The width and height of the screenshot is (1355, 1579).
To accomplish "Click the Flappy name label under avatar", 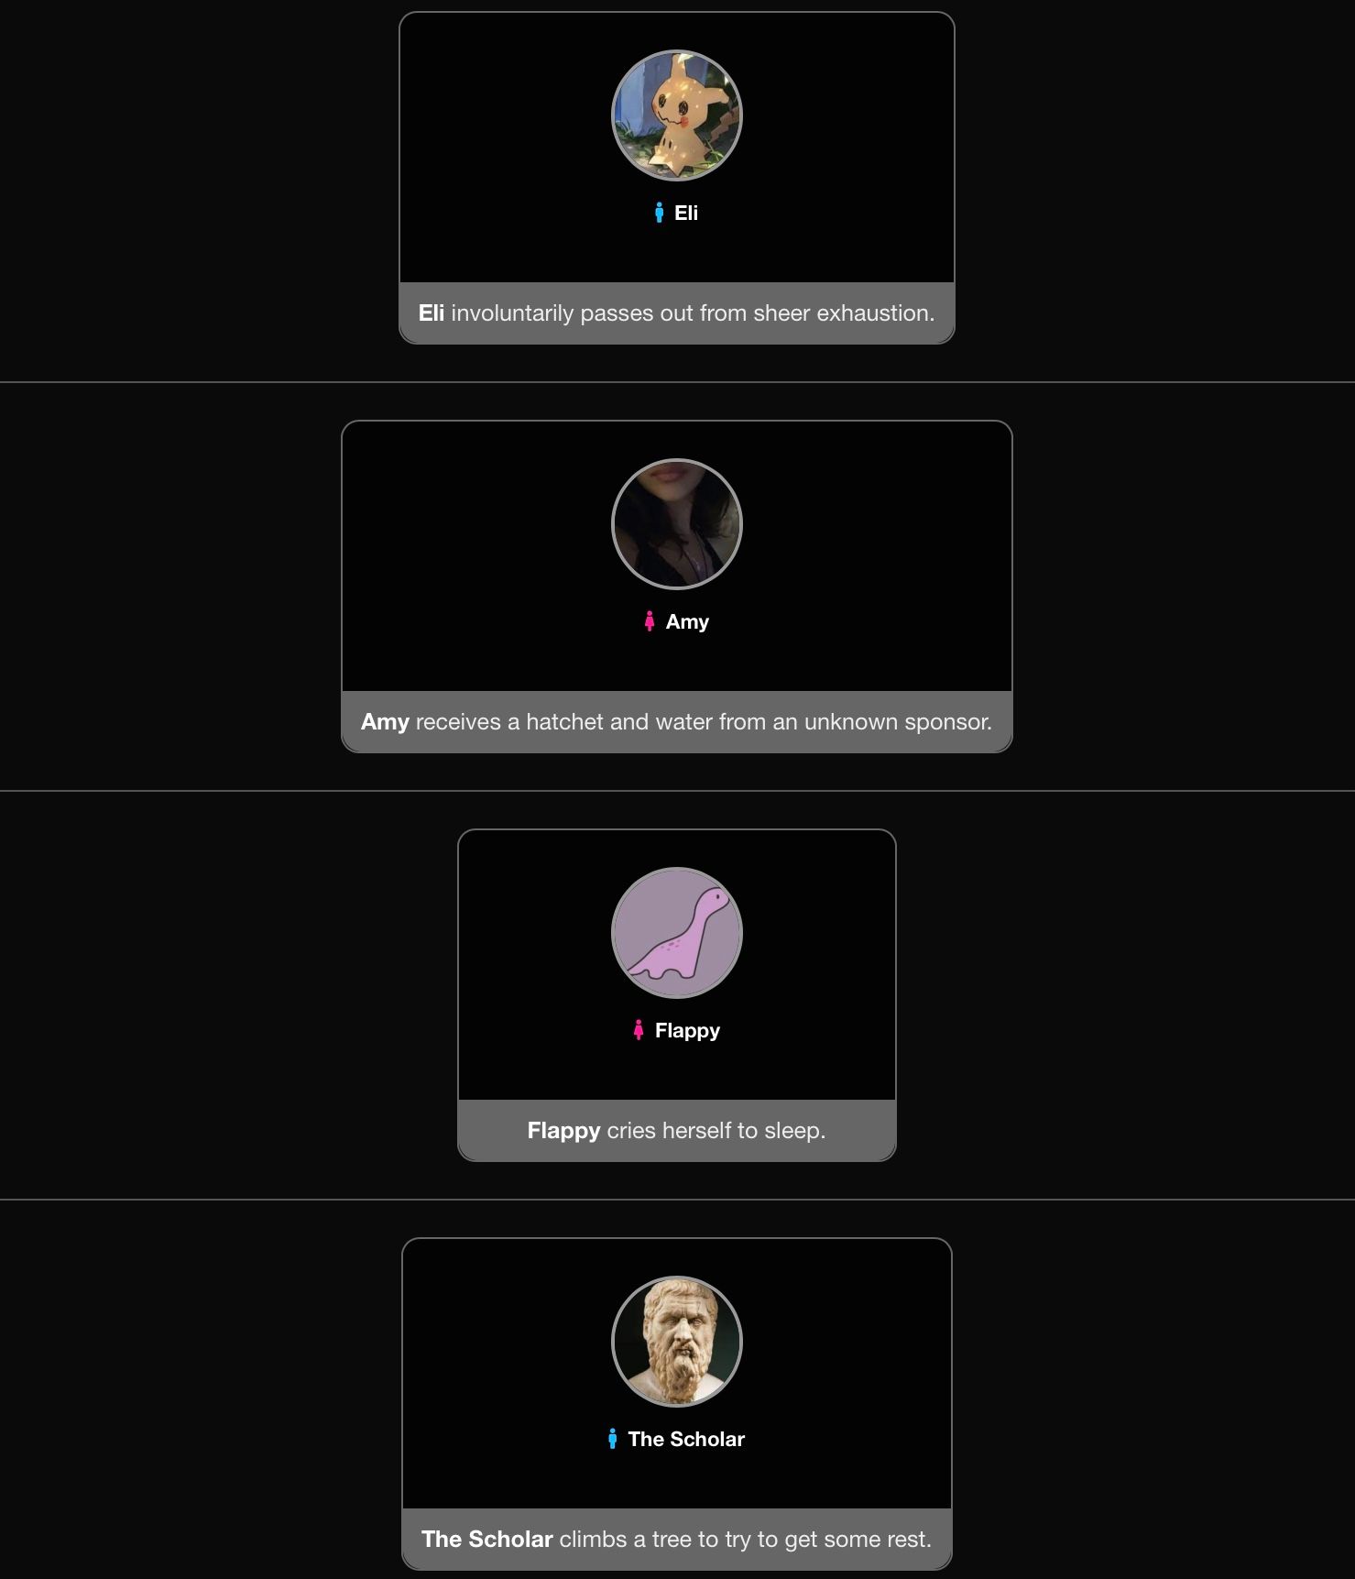I will 687,1031.
